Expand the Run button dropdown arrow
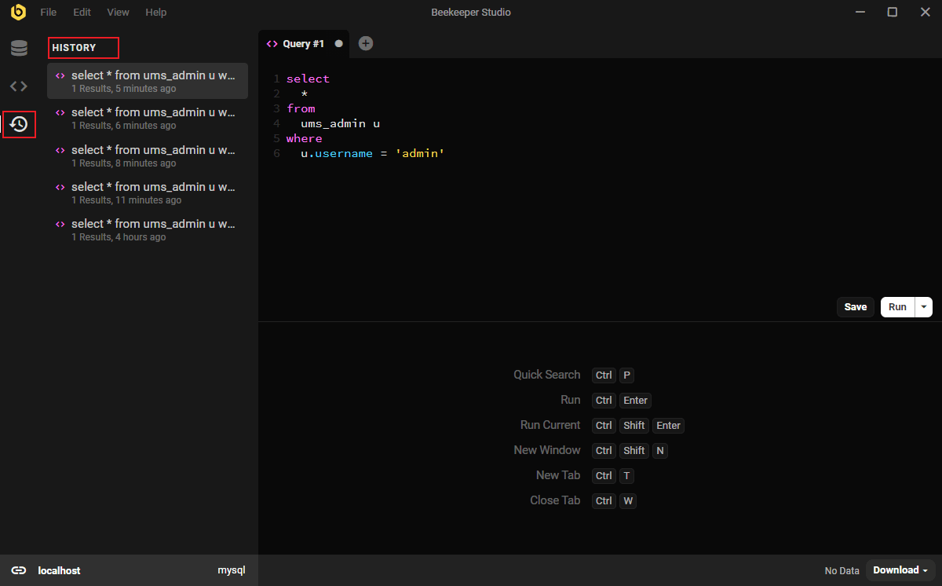This screenshot has height=586, width=942. pyautogui.click(x=924, y=307)
